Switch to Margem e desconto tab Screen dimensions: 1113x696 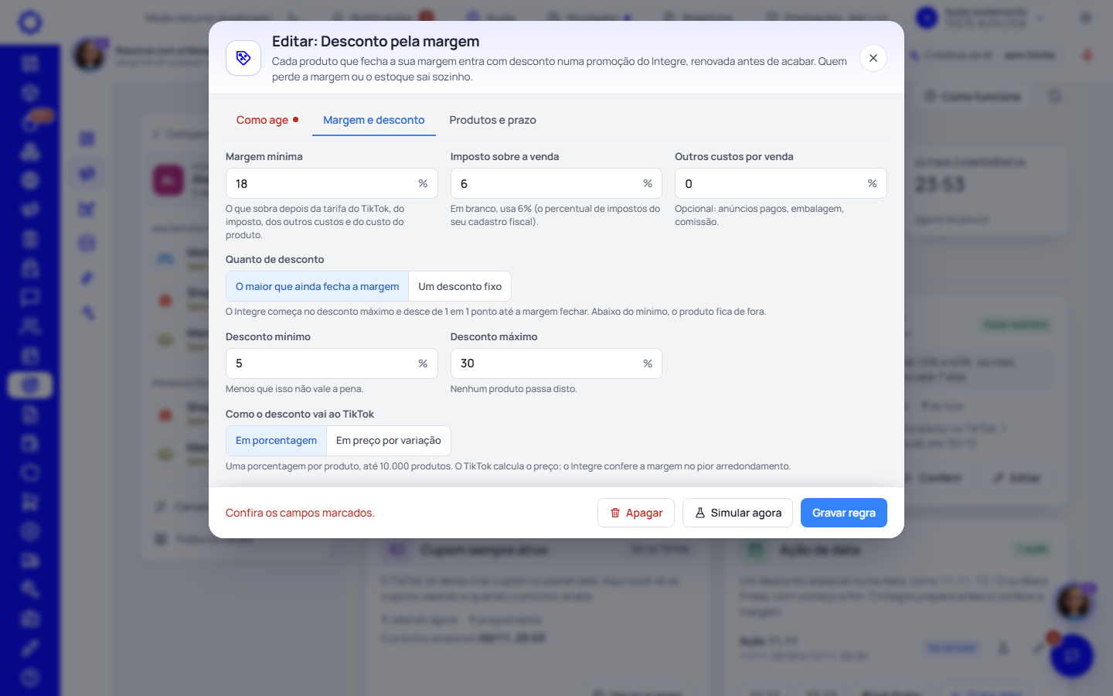(374, 120)
